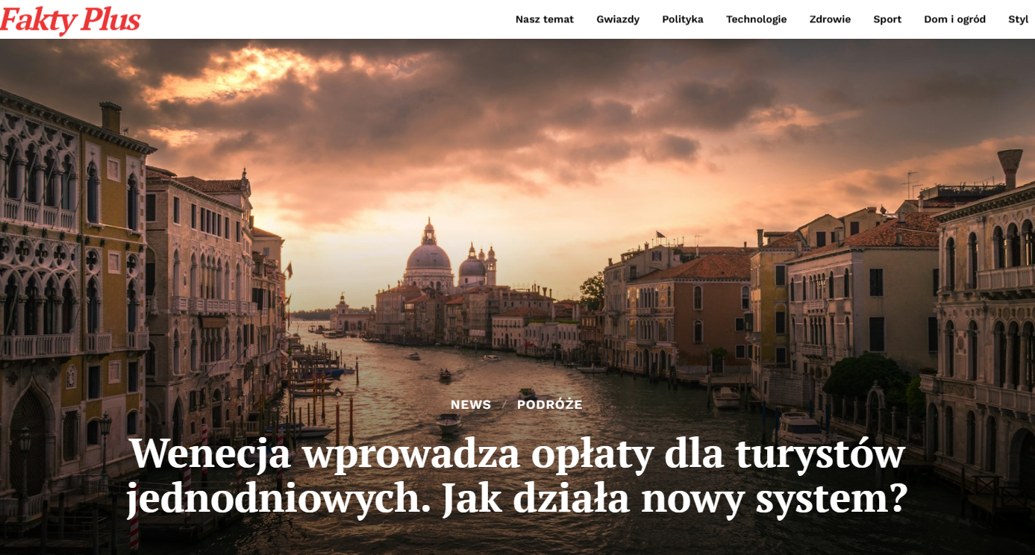This screenshot has width=1035, height=555.
Task: Click the top navigation bar area near Sport
Action: (887, 19)
